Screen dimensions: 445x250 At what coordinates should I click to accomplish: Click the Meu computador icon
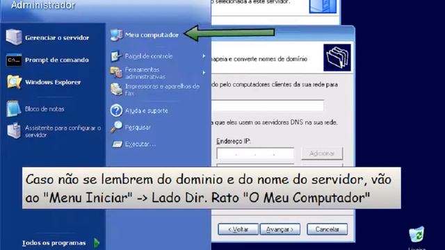click(x=117, y=35)
